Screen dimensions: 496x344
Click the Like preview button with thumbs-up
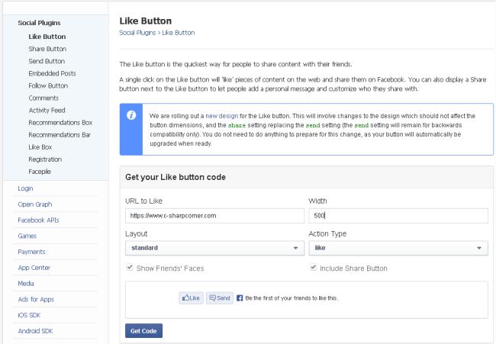coord(191,297)
